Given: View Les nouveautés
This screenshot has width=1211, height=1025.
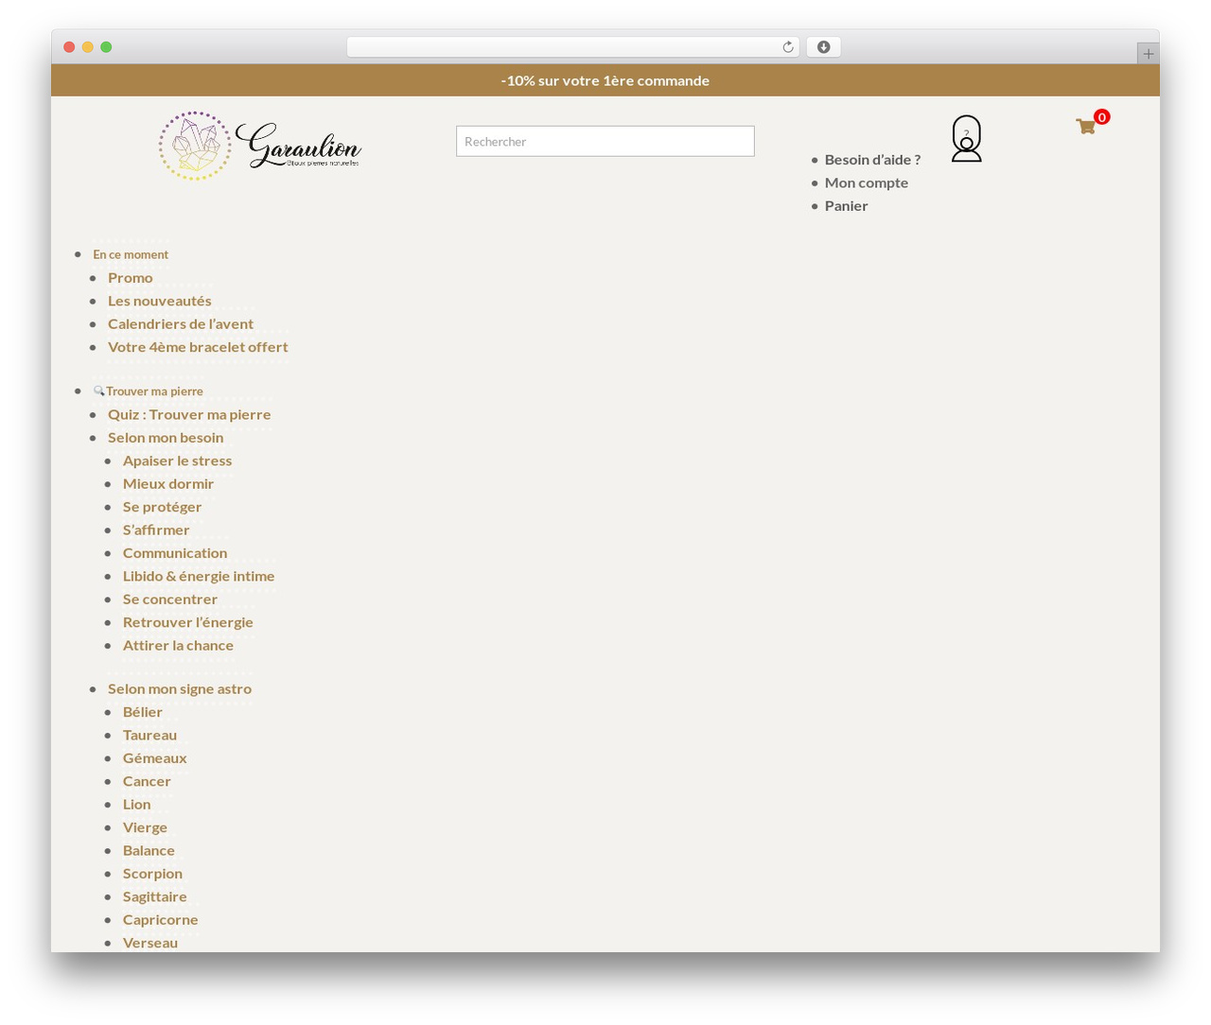Looking at the screenshot, I should coord(160,301).
